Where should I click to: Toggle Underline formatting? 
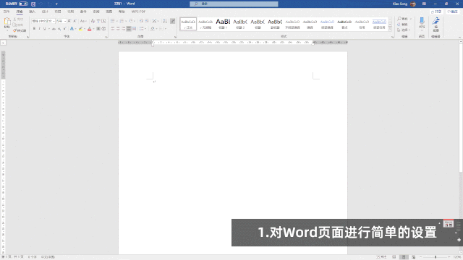45,29
